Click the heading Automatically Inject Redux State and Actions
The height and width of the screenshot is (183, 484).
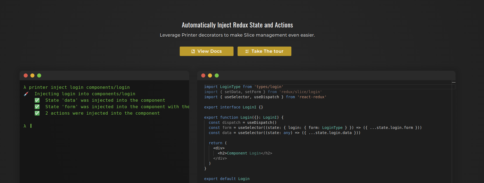click(x=237, y=25)
